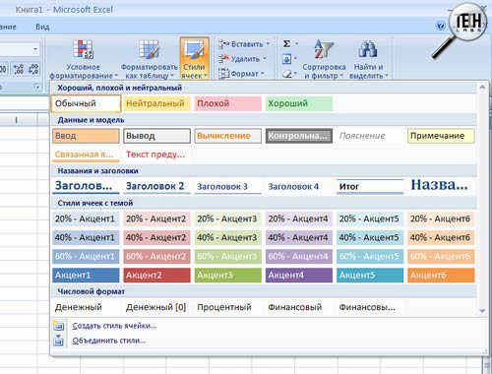Apply the Финансовый number style
Viewport: 492px width, 374px height.
pos(299,307)
